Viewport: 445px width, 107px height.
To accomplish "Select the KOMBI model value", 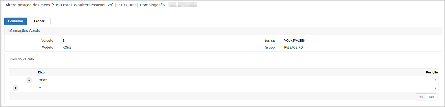I will pos(68,47).
